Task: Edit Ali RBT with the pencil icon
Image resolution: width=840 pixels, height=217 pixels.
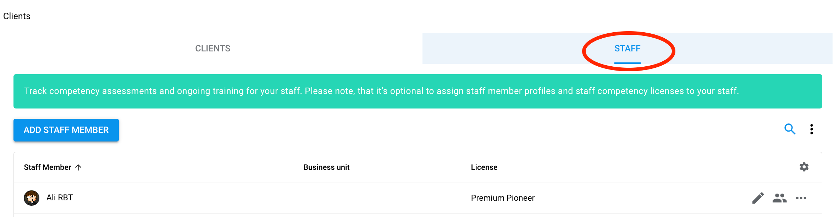Action: (x=758, y=198)
